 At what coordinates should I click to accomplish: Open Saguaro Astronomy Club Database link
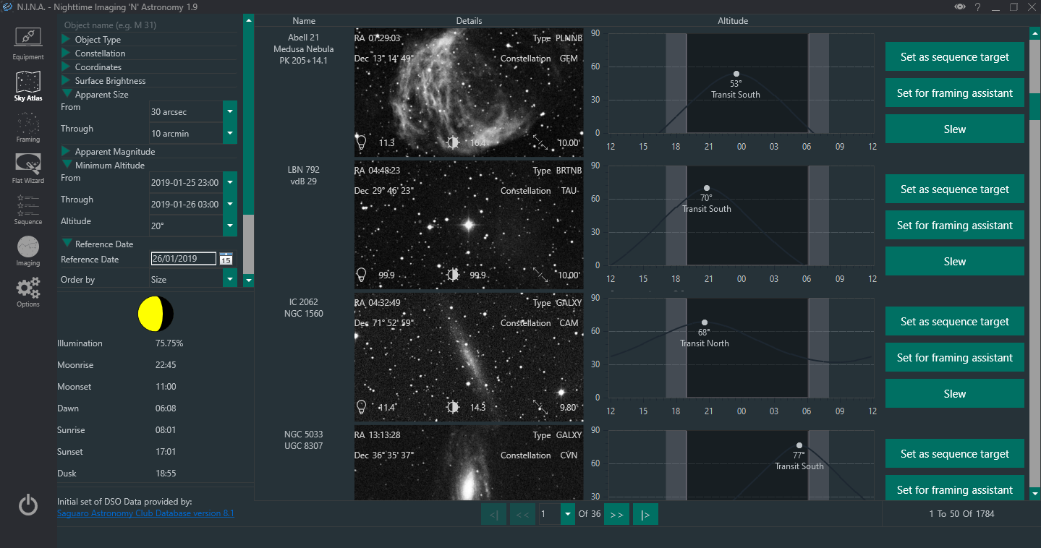coord(145,513)
